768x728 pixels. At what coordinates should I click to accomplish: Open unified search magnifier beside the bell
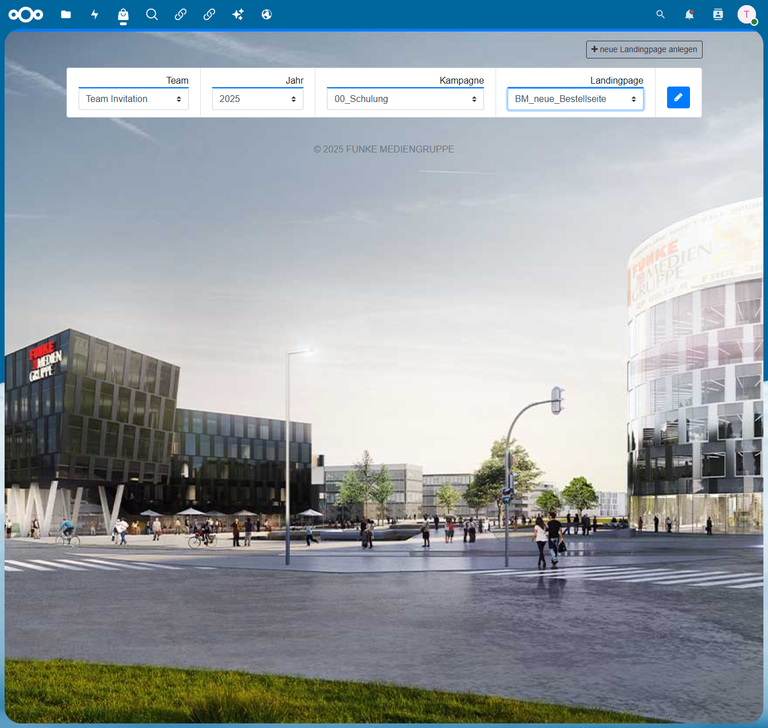coord(661,14)
